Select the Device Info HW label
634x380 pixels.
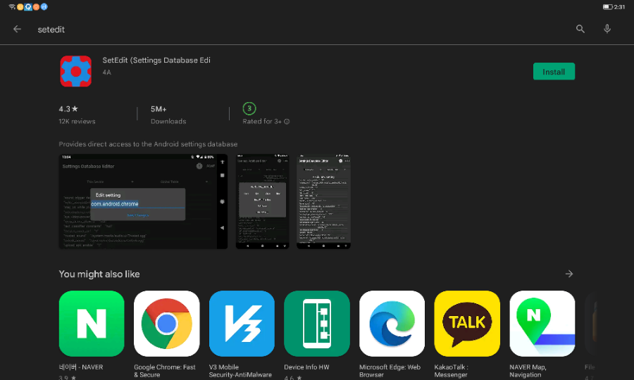[306, 367]
